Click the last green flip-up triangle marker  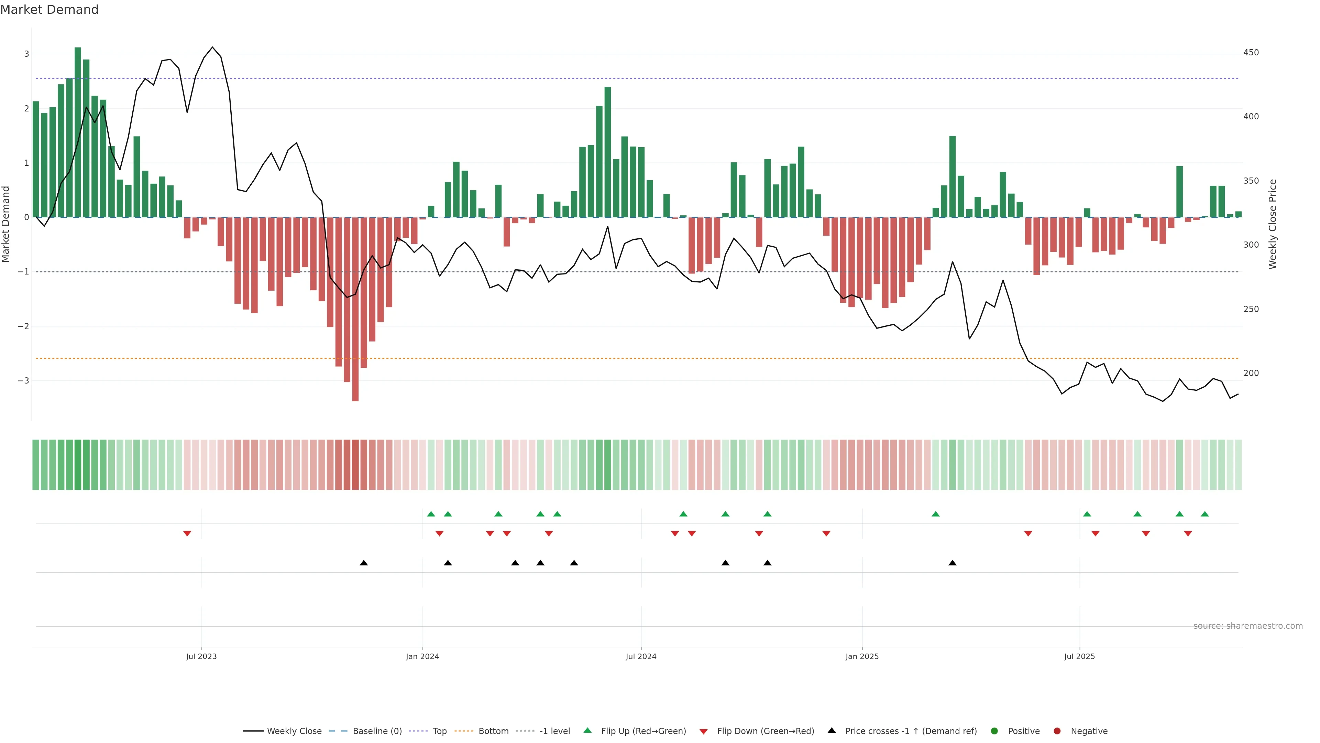[1205, 514]
